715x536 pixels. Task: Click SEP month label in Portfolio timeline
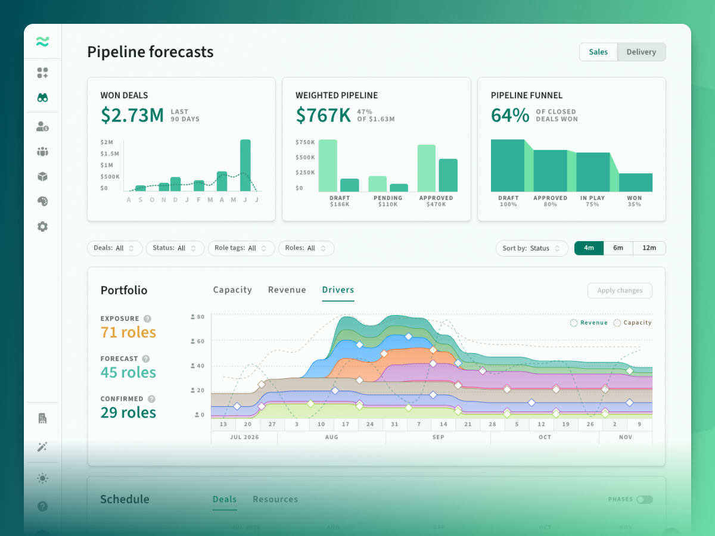click(439, 437)
